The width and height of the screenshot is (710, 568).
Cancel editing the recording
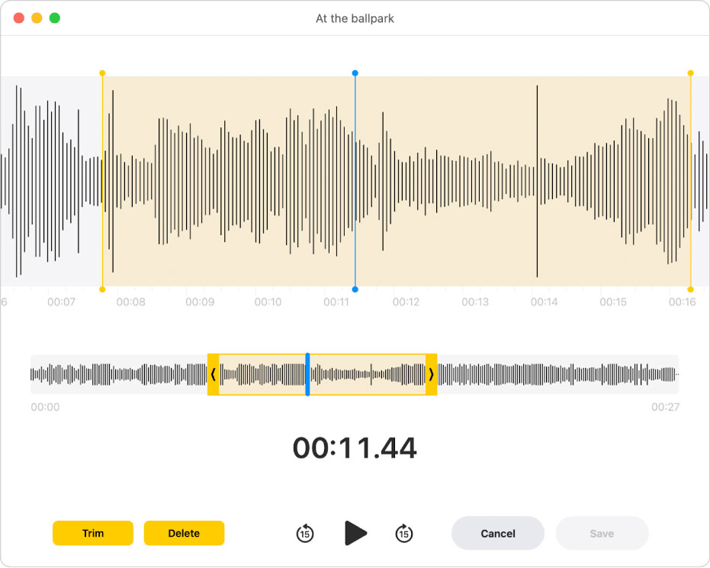pyautogui.click(x=498, y=534)
